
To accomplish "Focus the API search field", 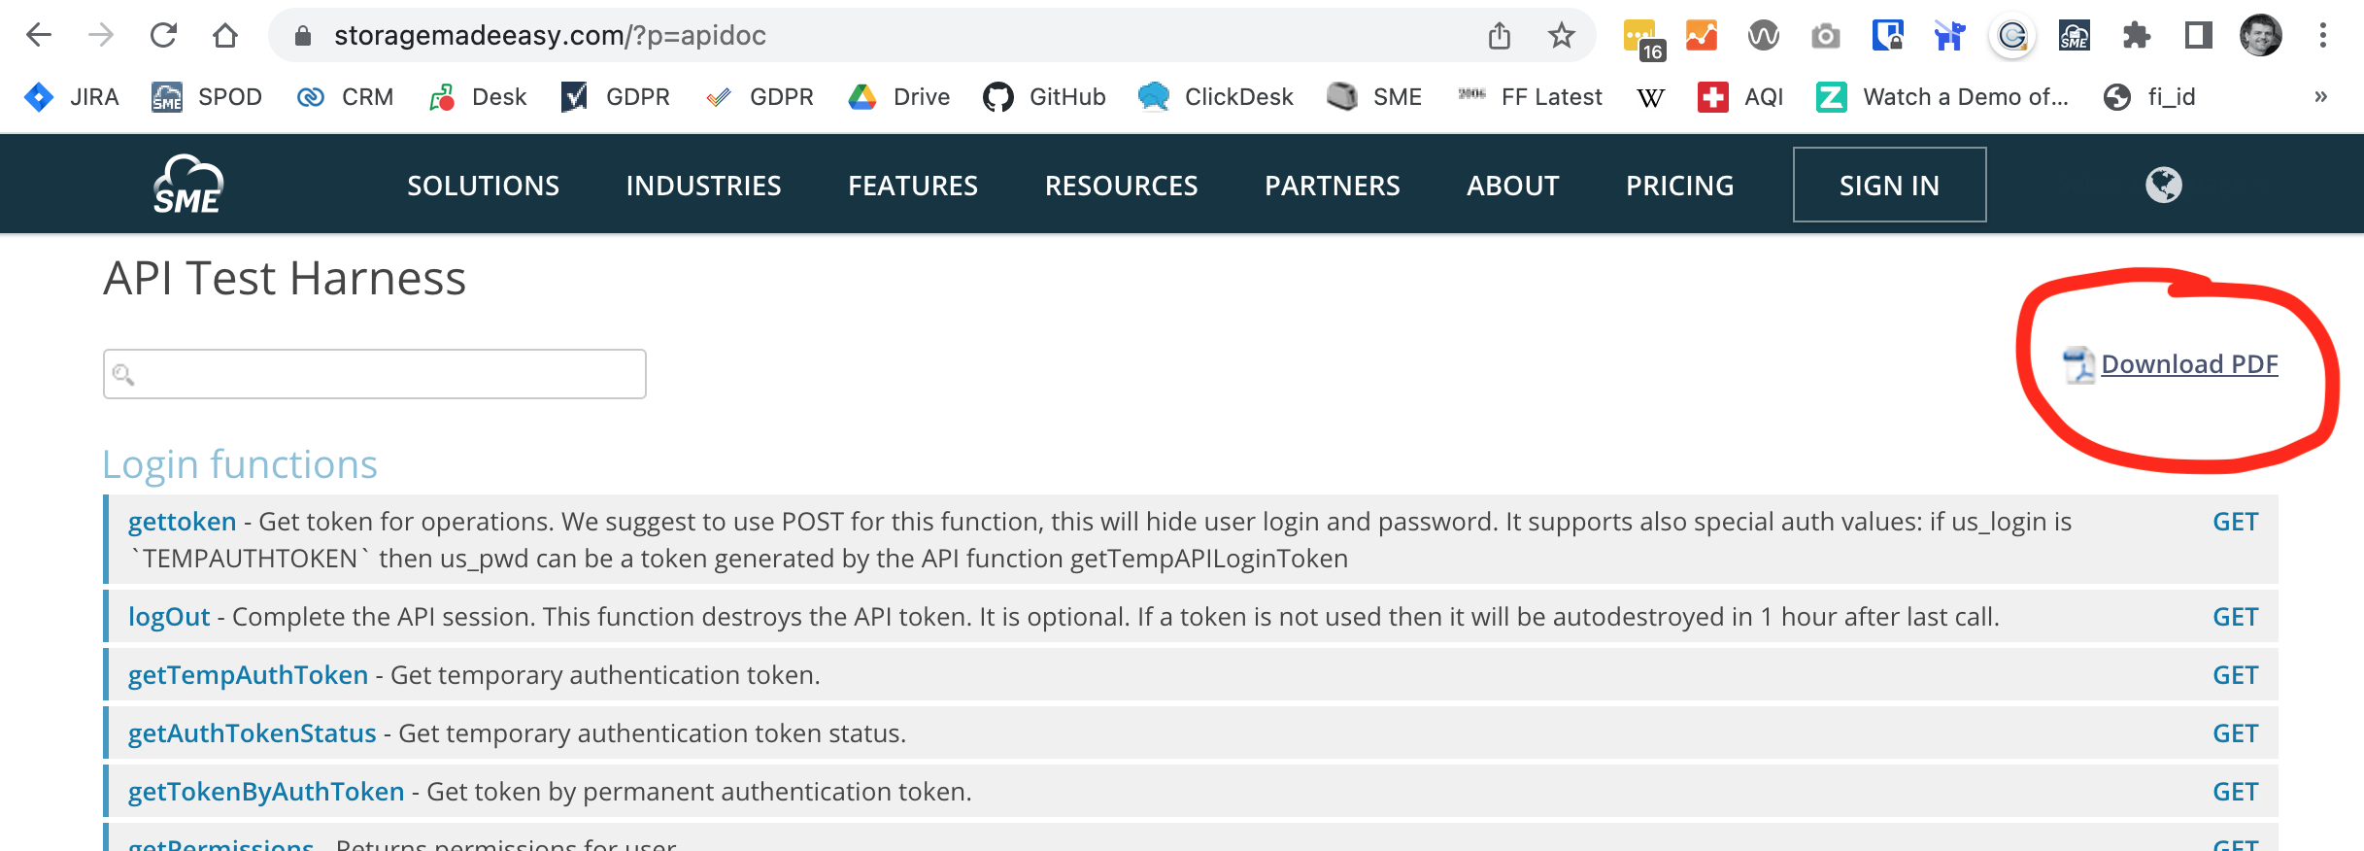I will (x=375, y=374).
